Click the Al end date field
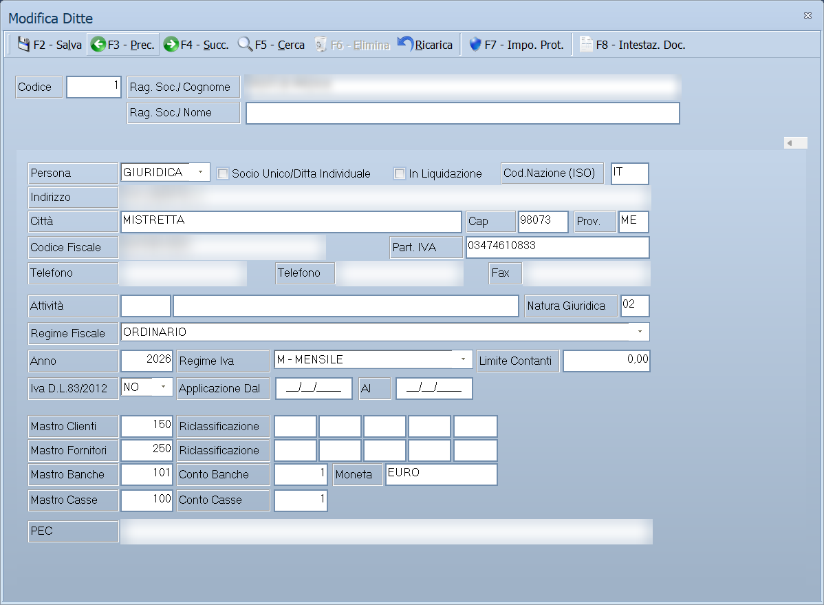 (434, 388)
